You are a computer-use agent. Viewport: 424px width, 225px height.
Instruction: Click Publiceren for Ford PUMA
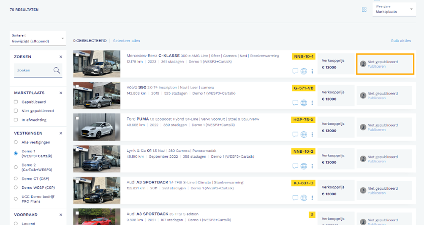point(376,130)
